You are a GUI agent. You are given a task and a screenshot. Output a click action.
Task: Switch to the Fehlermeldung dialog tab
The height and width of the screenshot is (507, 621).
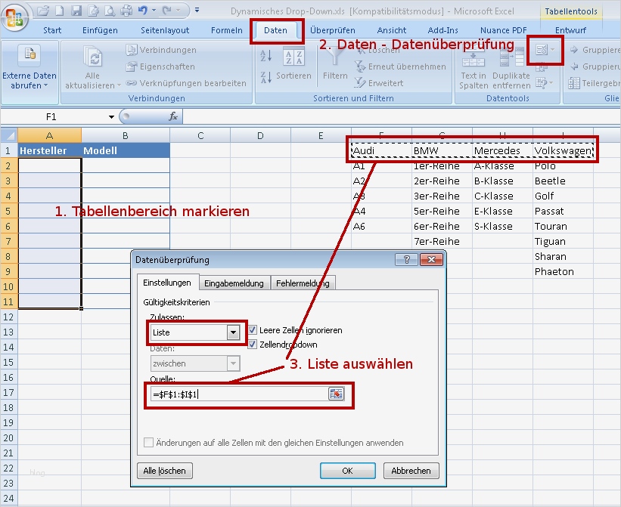click(303, 283)
